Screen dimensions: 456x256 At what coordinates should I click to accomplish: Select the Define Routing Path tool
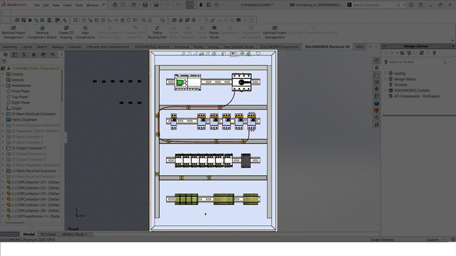[157, 32]
